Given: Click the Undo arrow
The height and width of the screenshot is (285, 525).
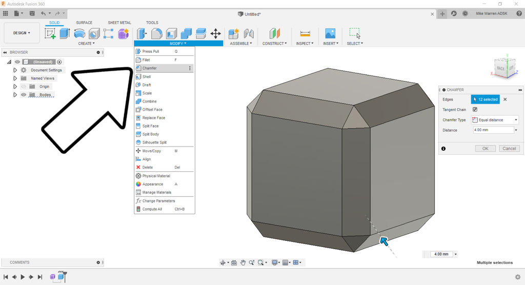Looking at the screenshot, I should tap(43, 13).
